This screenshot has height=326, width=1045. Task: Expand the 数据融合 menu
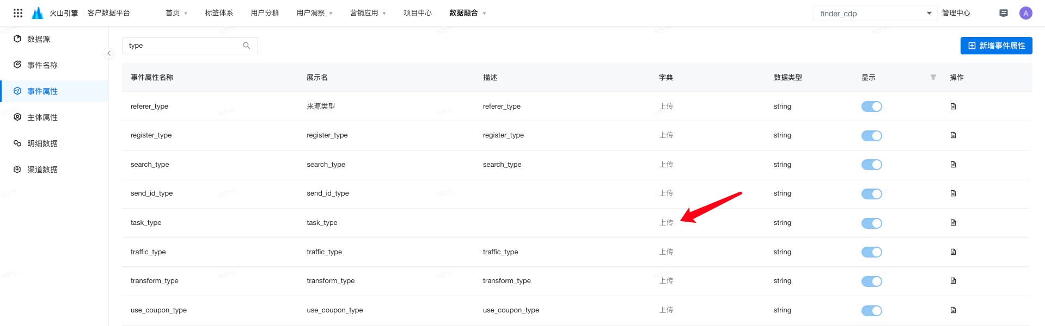click(x=467, y=13)
